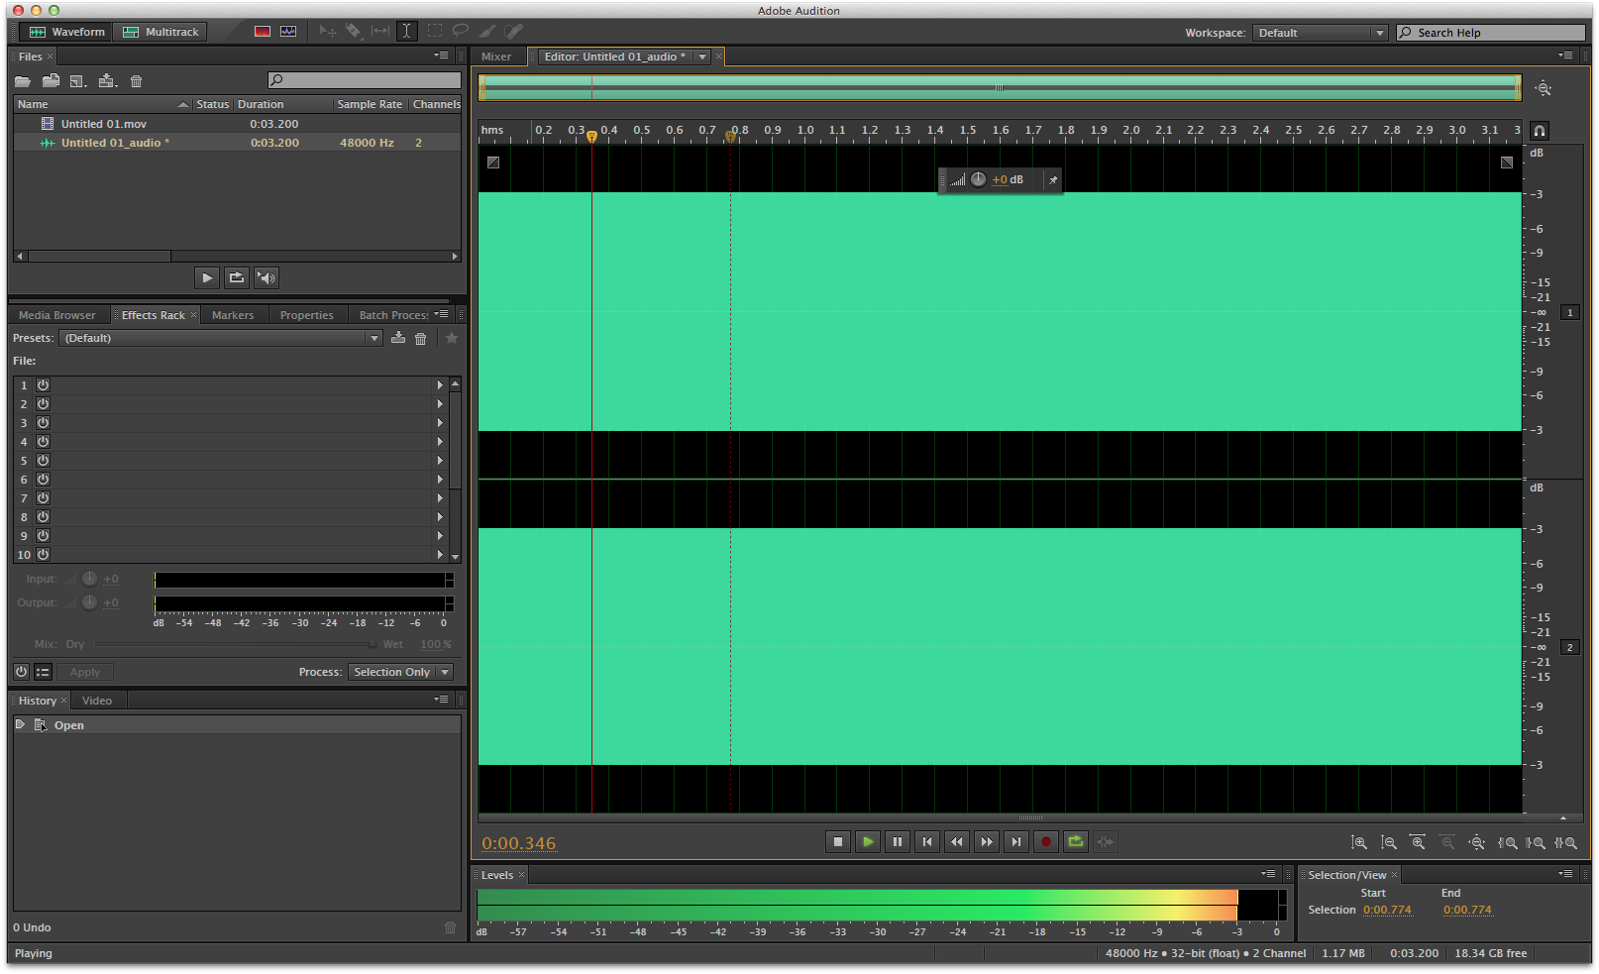The height and width of the screenshot is (974, 1599).
Task: Select the Time Selection tool
Action: tap(406, 32)
